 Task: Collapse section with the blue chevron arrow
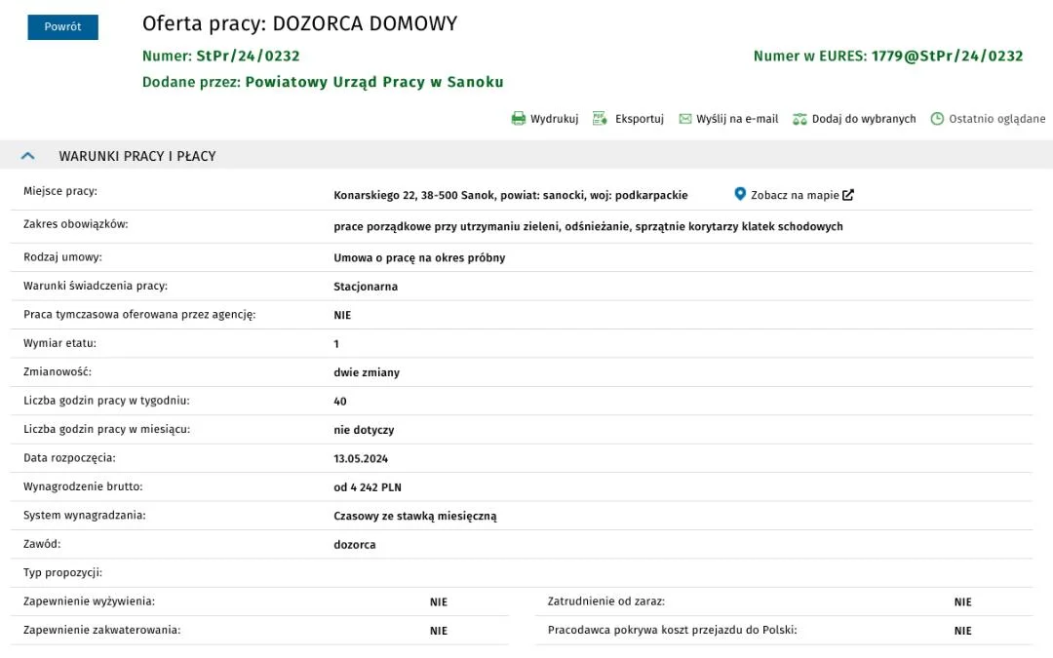(x=27, y=156)
